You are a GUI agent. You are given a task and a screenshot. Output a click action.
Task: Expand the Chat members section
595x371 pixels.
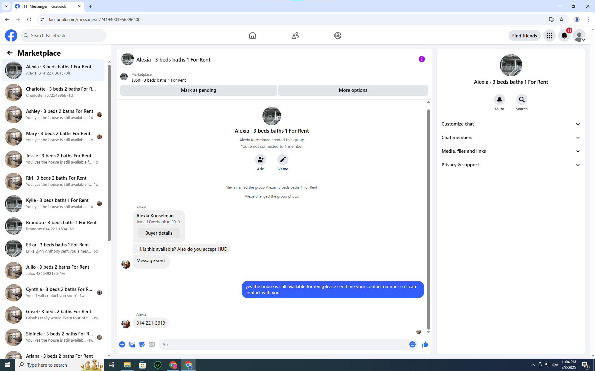click(x=510, y=138)
